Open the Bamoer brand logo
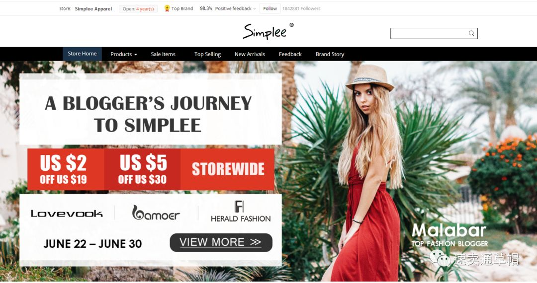The image size is (537, 283). point(156,212)
